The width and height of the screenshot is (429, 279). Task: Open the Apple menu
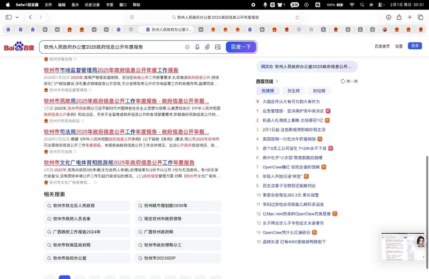pyautogui.click(x=8, y=5)
